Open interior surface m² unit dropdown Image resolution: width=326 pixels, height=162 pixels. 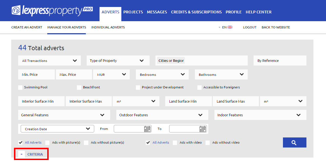click(136, 101)
